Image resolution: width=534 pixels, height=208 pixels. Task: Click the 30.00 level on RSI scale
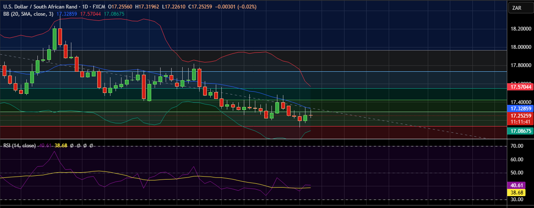pyautogui.click(x=516, y=199)
